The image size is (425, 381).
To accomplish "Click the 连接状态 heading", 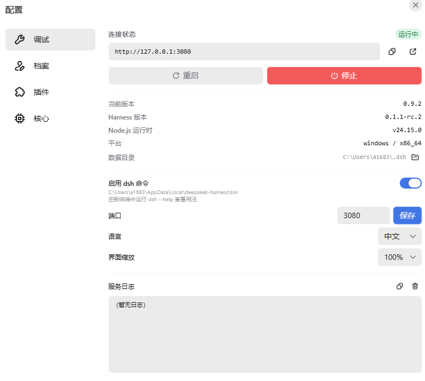I will [x=122, y=35].
